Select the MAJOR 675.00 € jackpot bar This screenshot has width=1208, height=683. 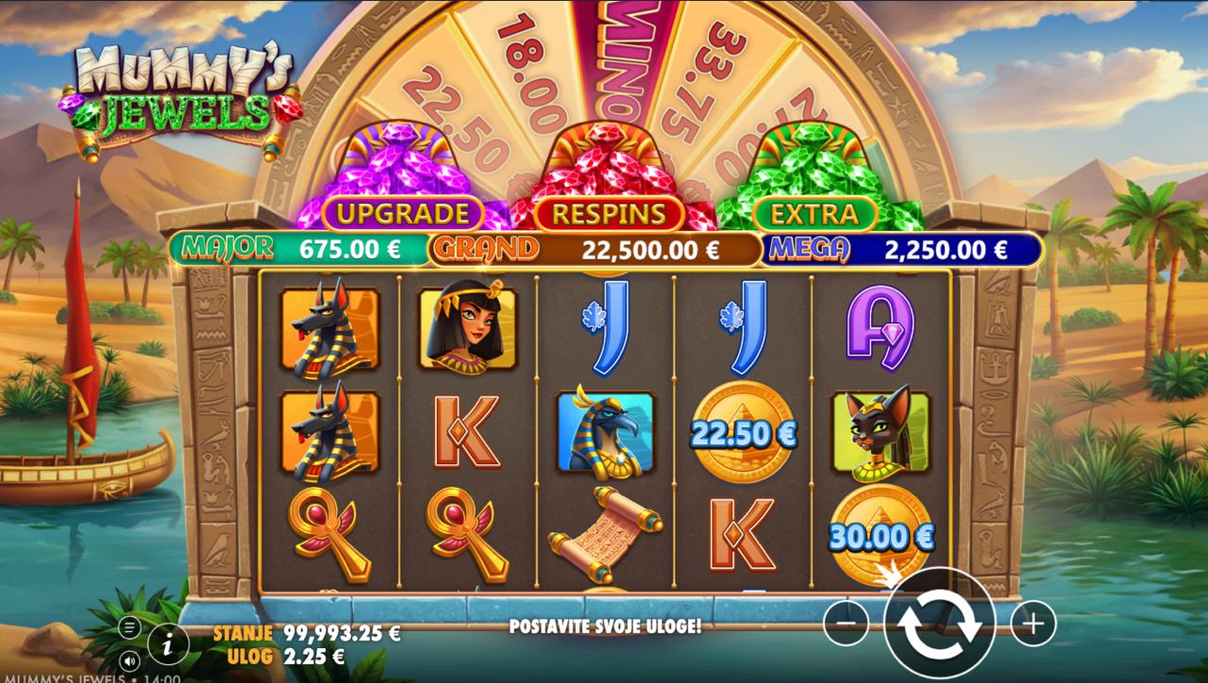pos(297,249)
